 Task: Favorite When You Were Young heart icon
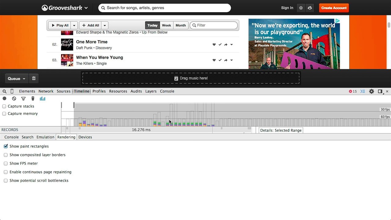point(214,60)
